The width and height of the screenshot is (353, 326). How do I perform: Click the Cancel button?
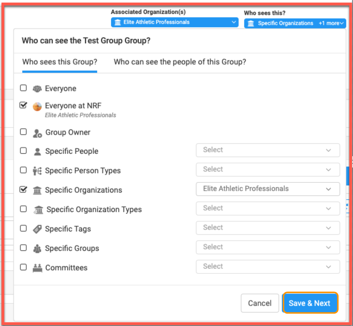point(260,303)
